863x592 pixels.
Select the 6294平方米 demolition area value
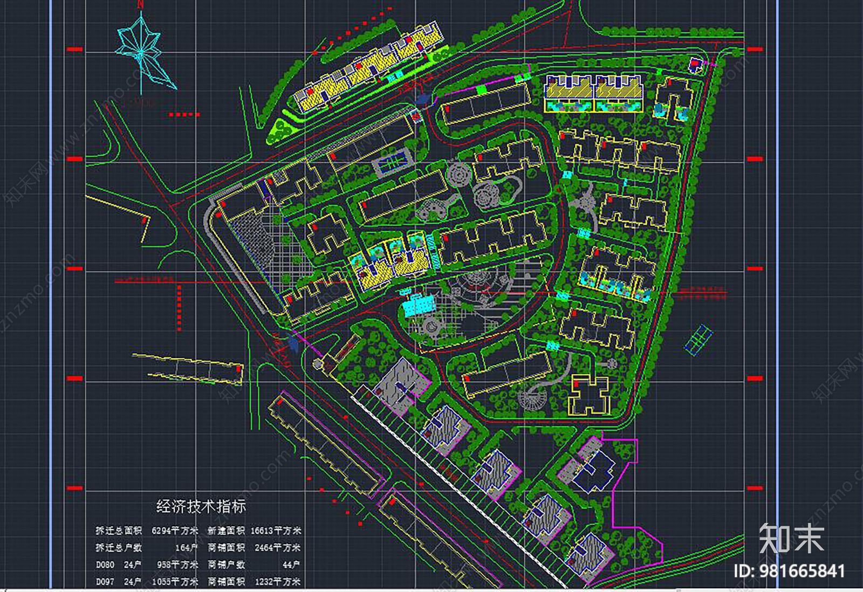coord(175,531)
